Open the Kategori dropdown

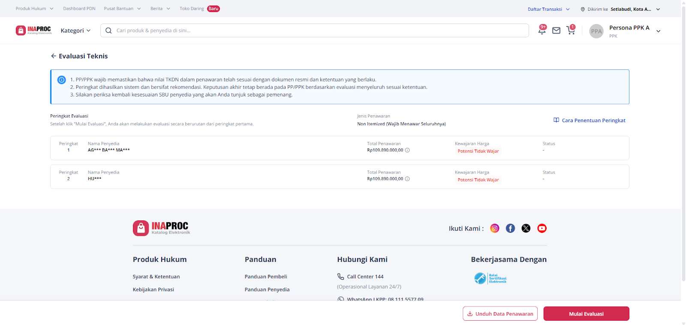(x=76, y=30)
